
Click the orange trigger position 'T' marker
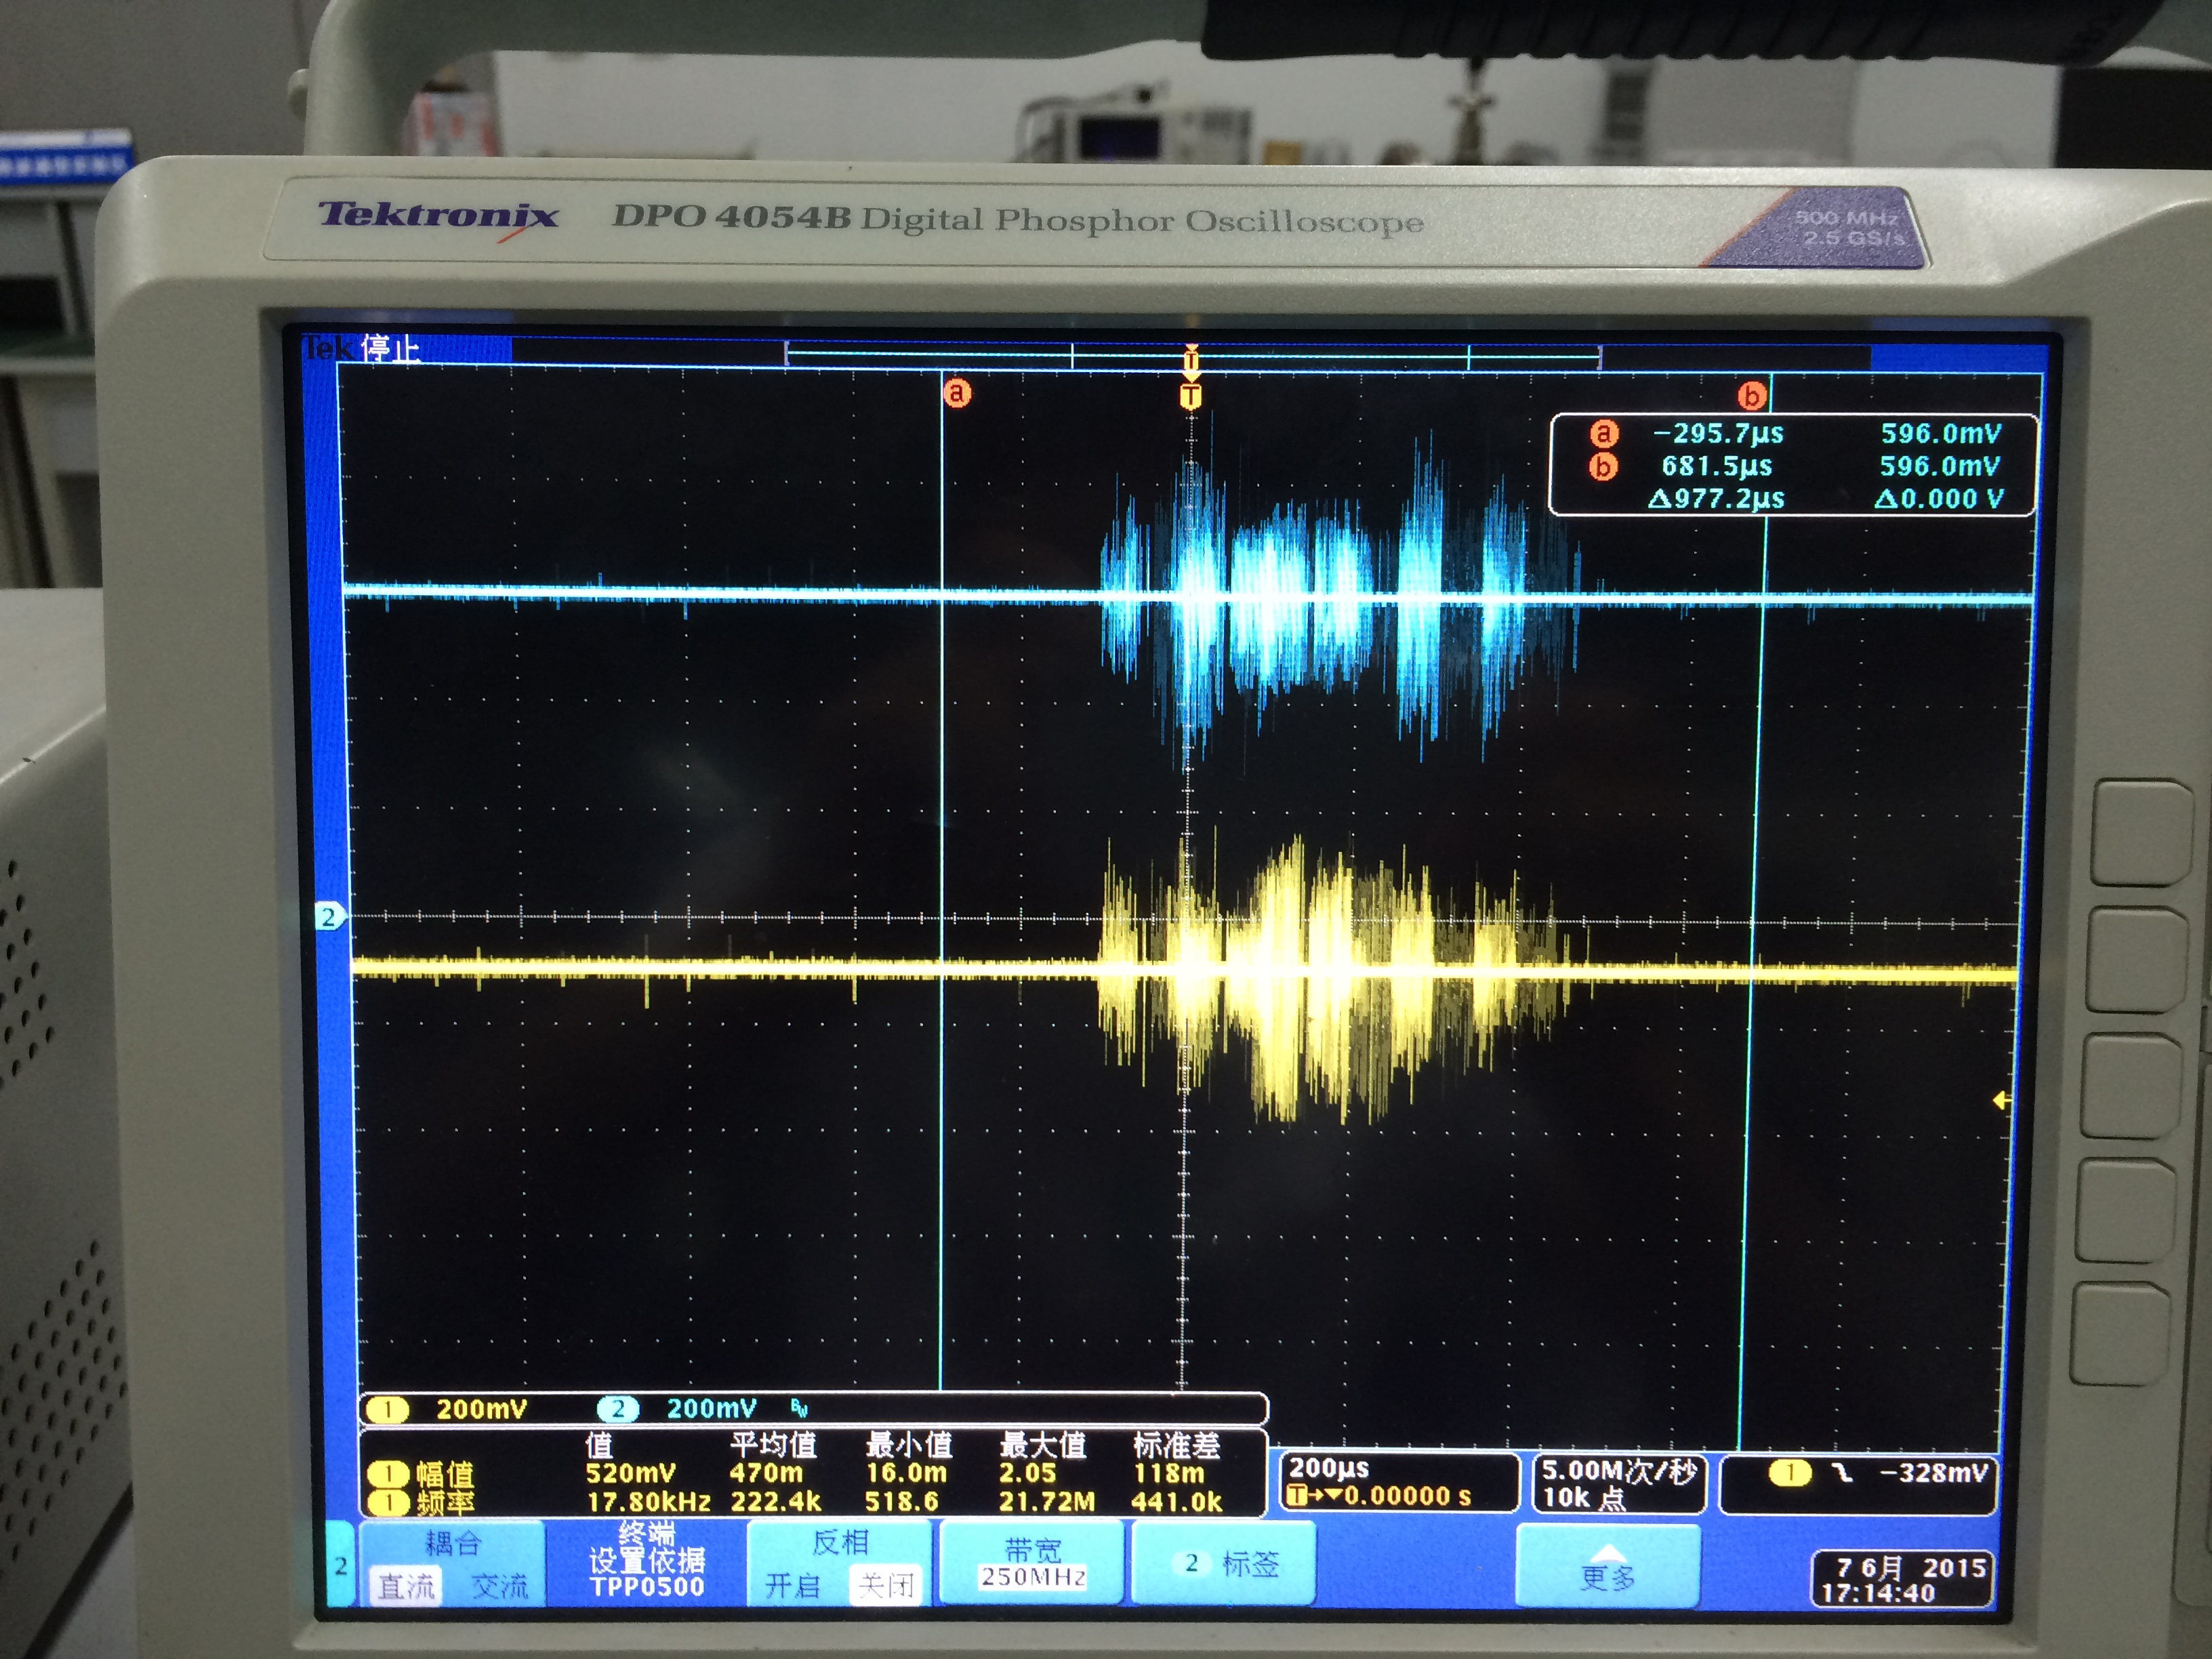pyautogui.click(x=1190, y=397)
